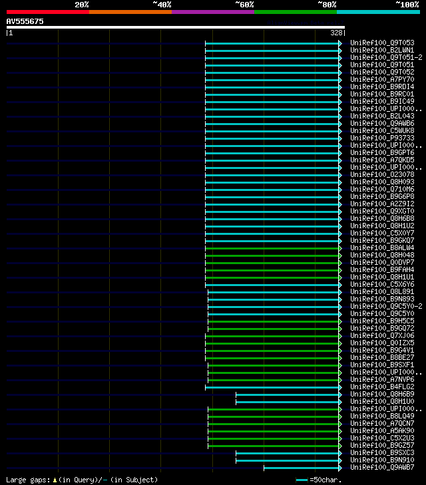The height and width of the screenshot is (485, 426).
Task: Select the UniRef100_Q8H093 label
Action: pyautogui.click(x=382, y=182)
